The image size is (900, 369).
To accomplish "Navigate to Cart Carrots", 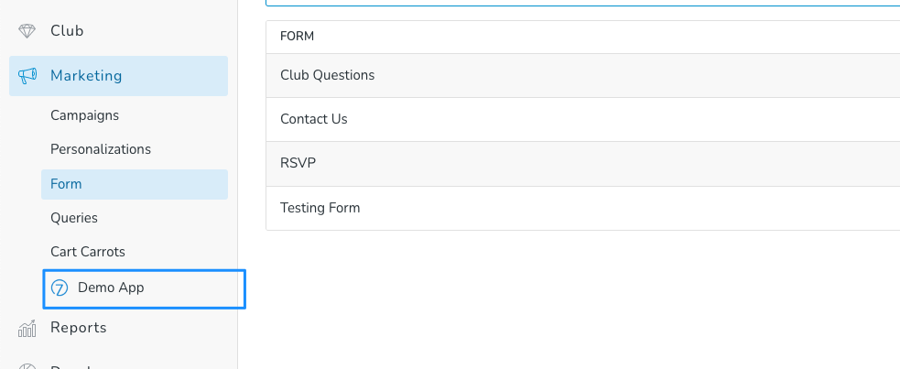I will pyautogui.click(x=88, y=252).
